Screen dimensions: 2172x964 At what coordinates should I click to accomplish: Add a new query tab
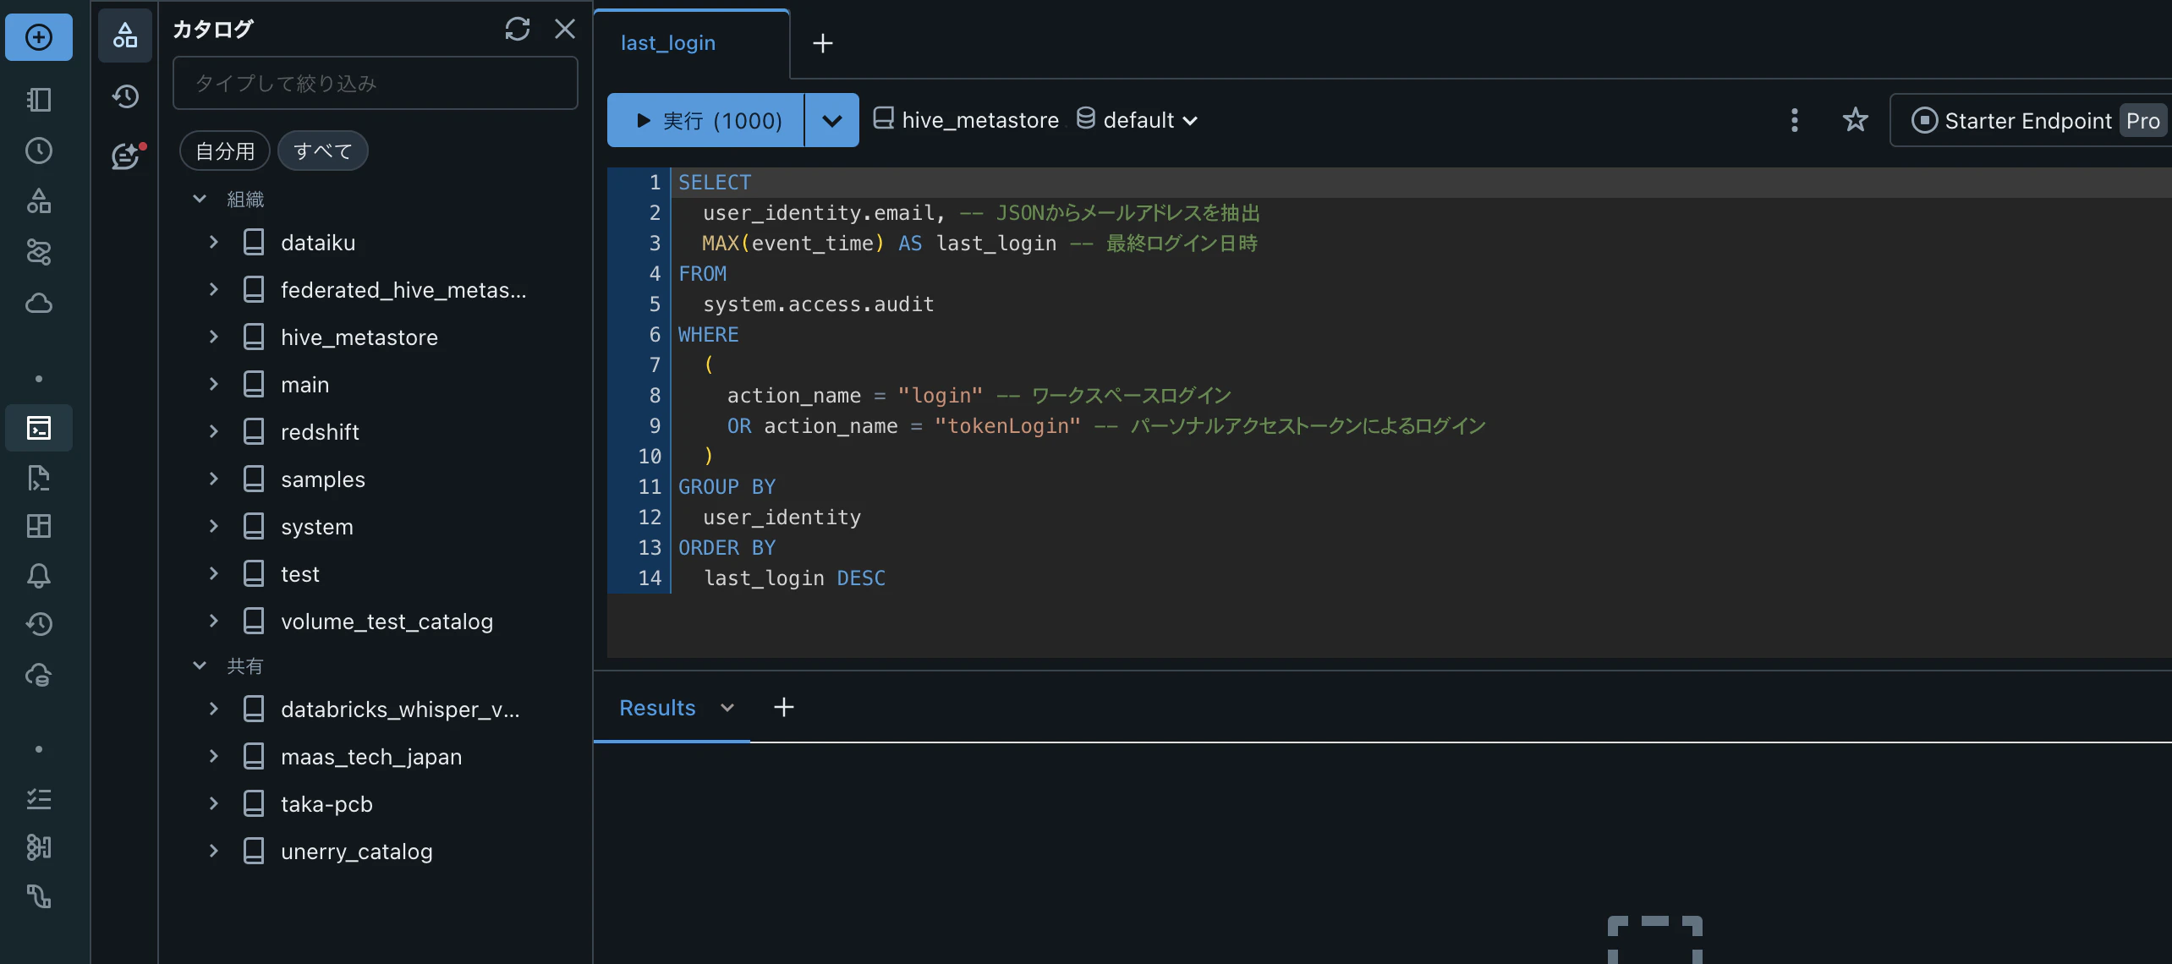822,43
